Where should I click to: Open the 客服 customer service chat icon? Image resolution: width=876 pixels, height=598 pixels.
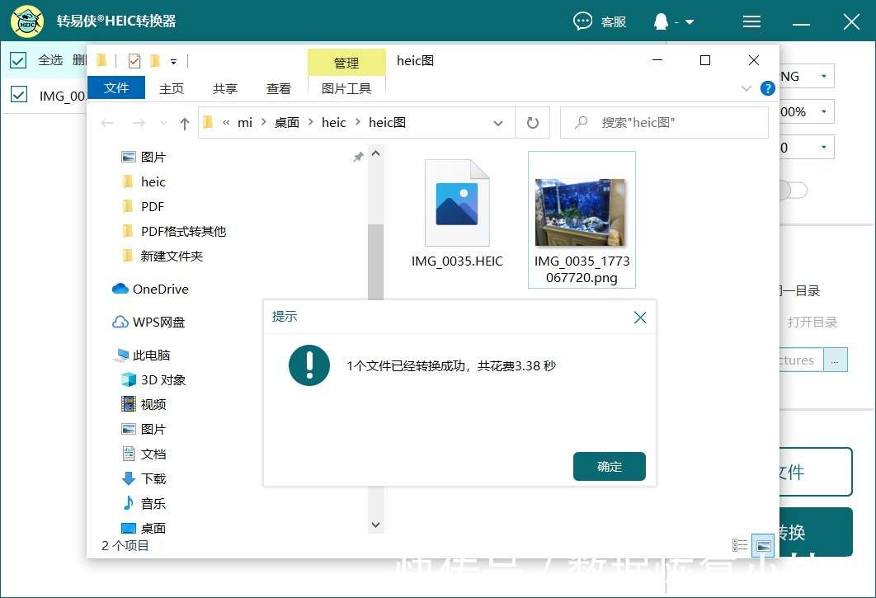[x=583, y=21]
